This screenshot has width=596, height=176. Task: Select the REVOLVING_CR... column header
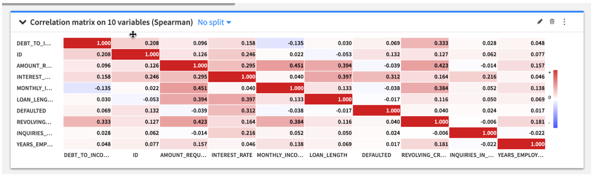coord(424,155)
